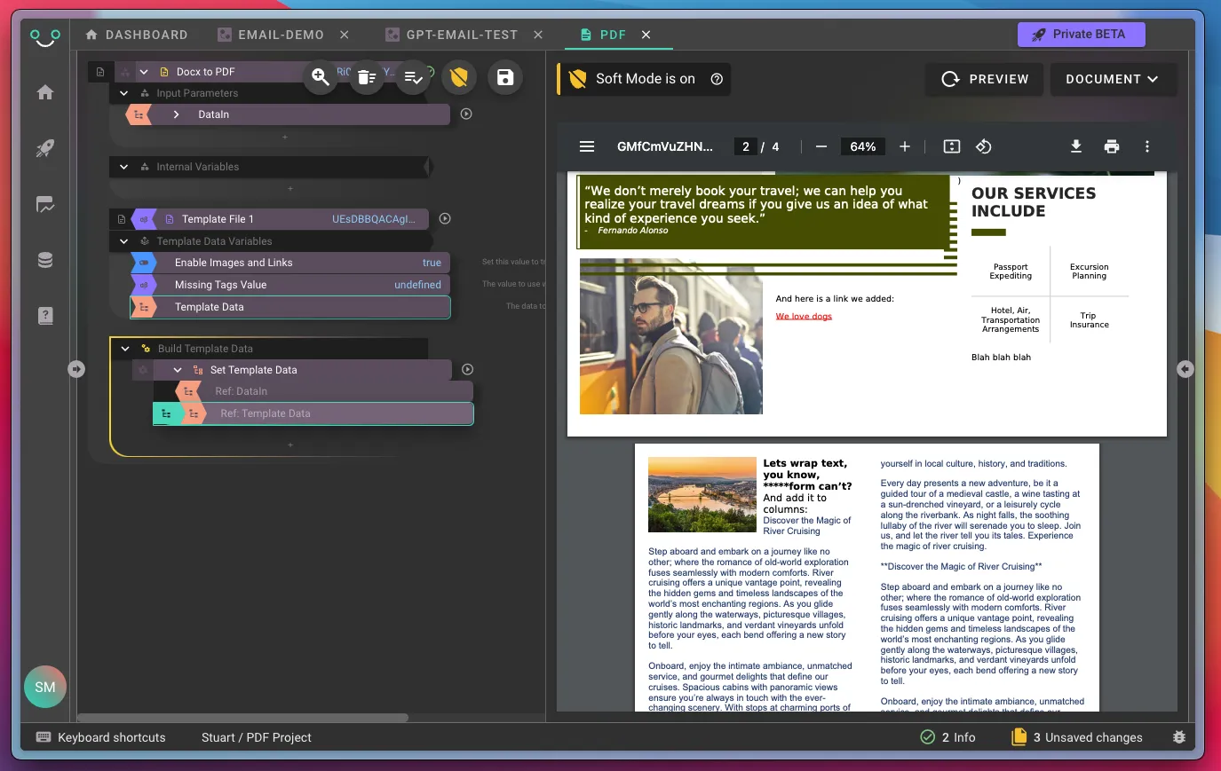Toggle the checklist validation icon
1221x771 pixels.
tap(413, 77)
